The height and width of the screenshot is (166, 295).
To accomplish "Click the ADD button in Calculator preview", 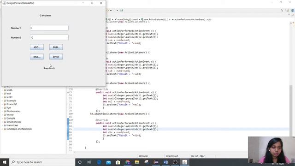I will (x=37, y=47).
